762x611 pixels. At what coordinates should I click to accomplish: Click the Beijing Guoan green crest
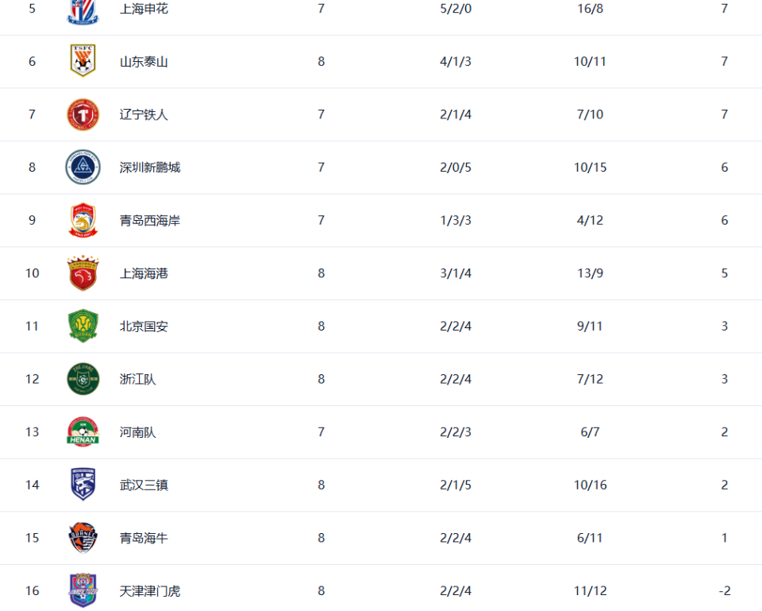click(83, 326)
